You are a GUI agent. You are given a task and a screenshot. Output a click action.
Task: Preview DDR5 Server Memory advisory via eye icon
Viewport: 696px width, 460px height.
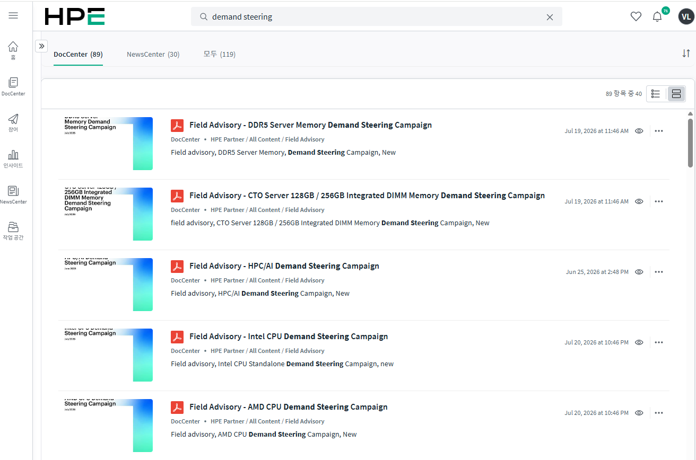click(639, 131)
